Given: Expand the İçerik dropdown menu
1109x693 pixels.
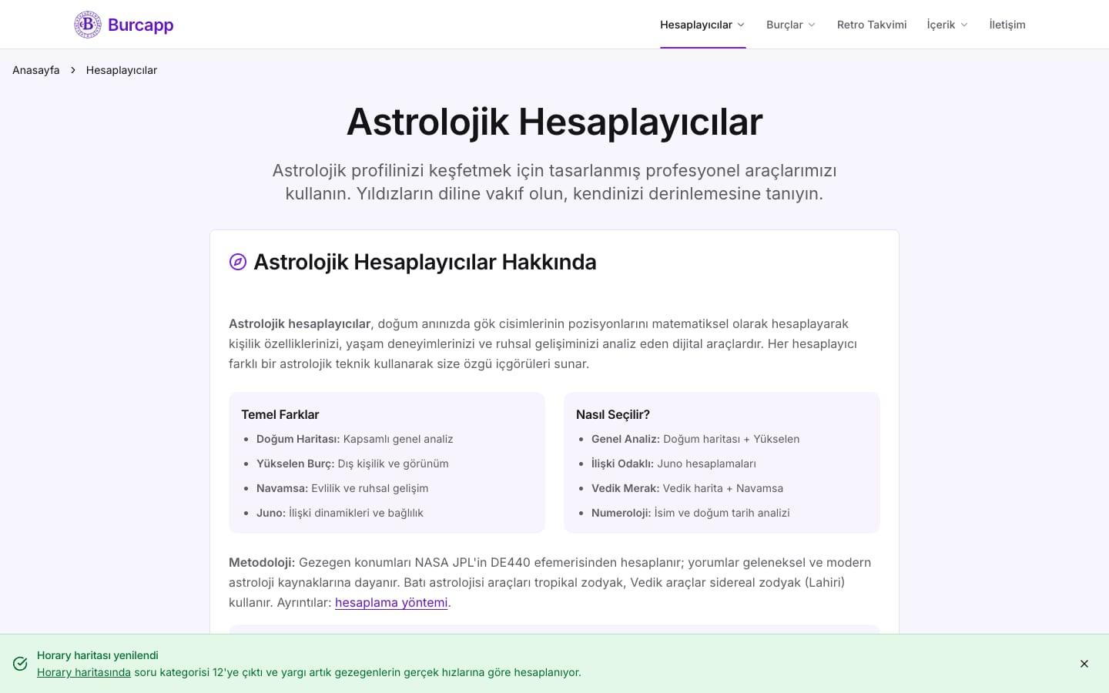Looking at the screenshot, I should click(x=947, y=25).
